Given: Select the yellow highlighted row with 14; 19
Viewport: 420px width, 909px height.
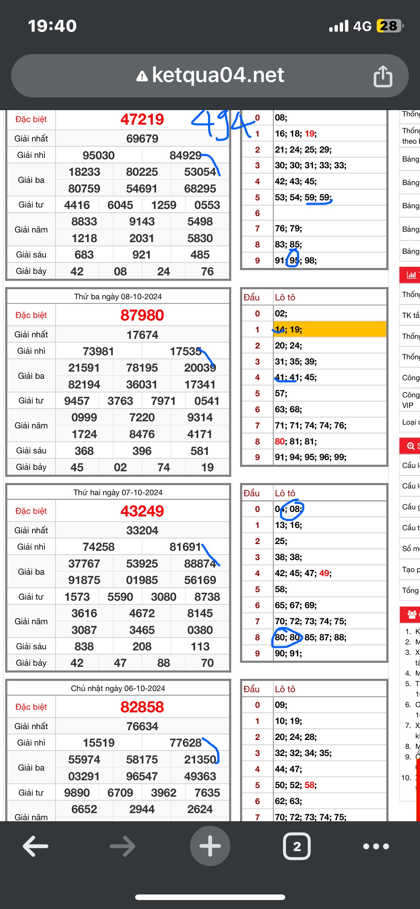Looking at the screenshot, I should point(329,329).
